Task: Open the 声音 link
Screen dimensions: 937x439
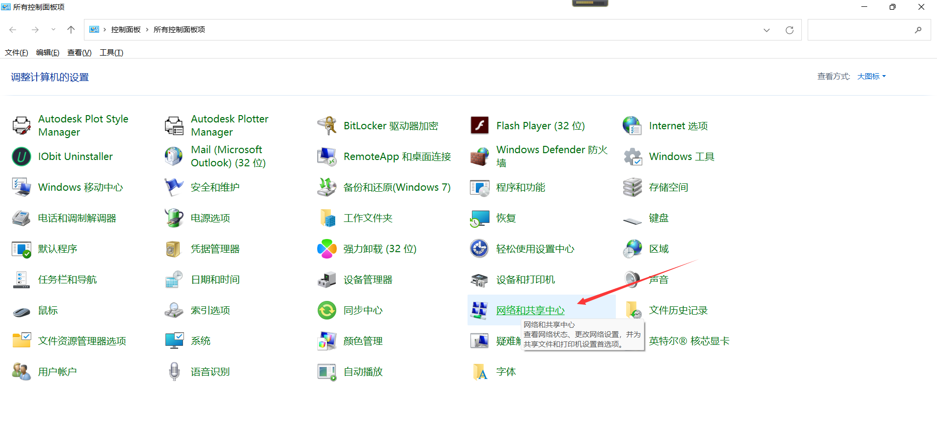Action: point(659,279)
